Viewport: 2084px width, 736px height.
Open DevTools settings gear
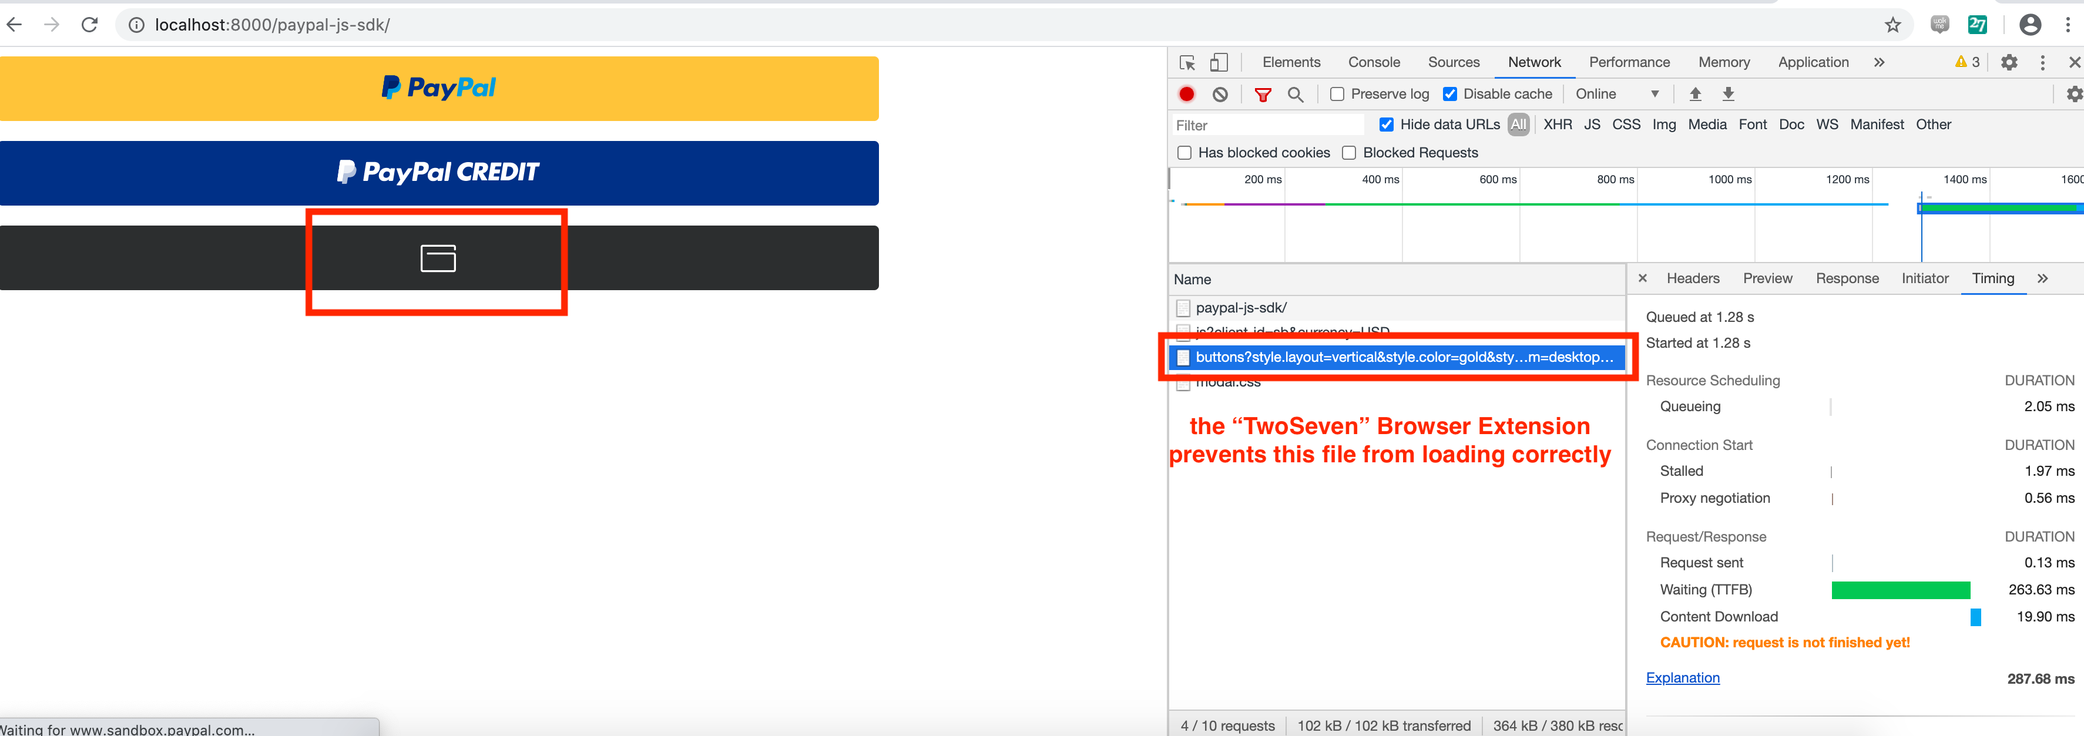pyautogui.click(x=2009, y=62)
